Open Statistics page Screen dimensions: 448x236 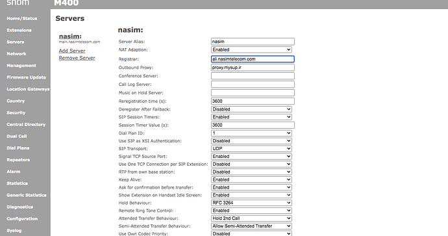pos(17,183)
